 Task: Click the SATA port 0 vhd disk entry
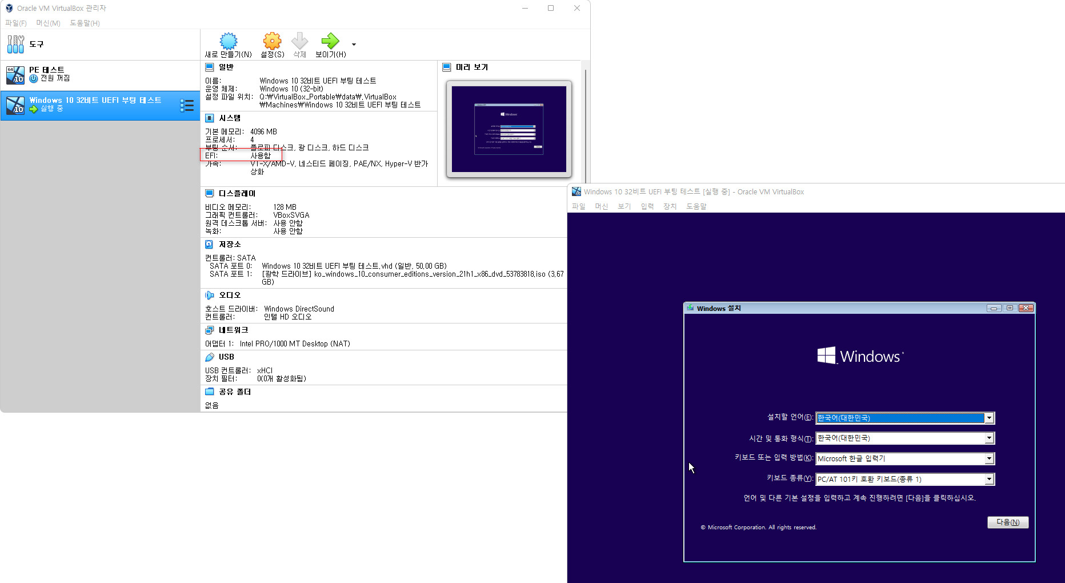click(354, 266)
